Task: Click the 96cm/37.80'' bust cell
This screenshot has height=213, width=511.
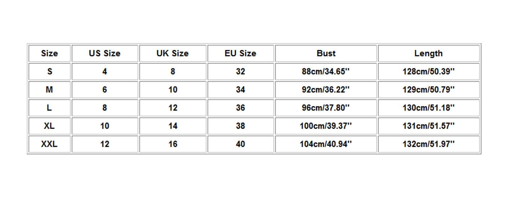Action: 326,108
